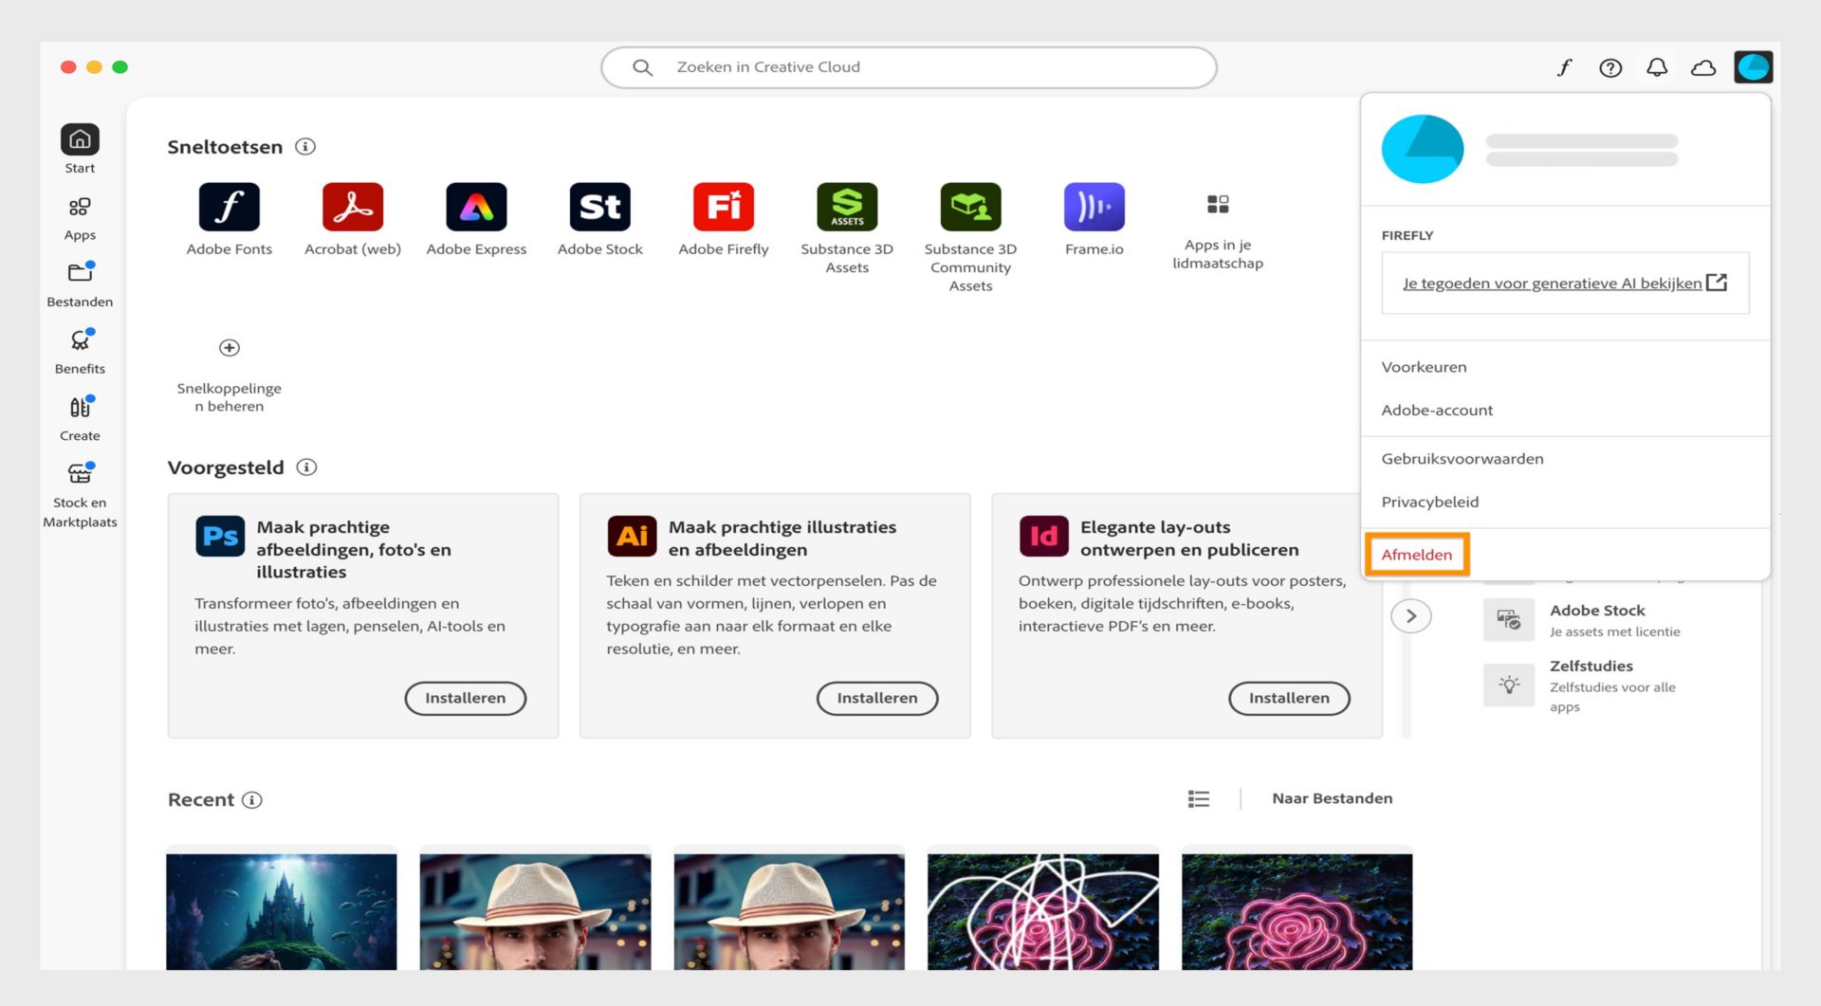Open the Adobe Fonts shortcut
1821x1006 pixels.
(229, 207)
